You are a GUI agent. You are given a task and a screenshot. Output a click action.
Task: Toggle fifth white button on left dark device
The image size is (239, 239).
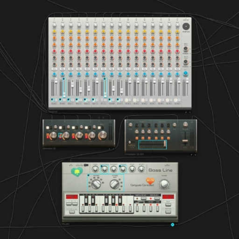(99, 127)
